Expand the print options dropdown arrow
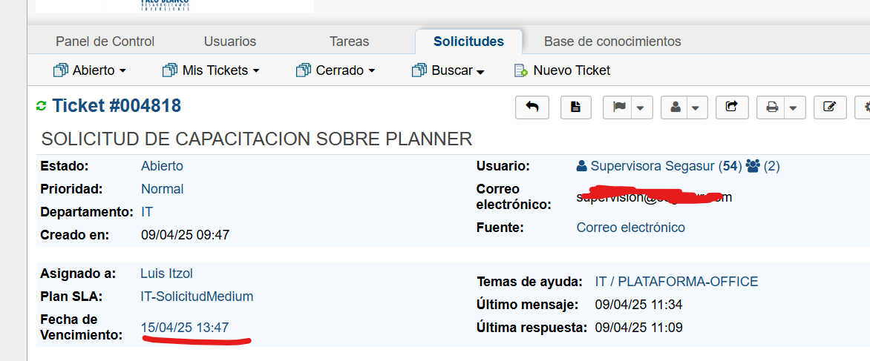The height and width of the screenshot is (361, 870). 793,108
